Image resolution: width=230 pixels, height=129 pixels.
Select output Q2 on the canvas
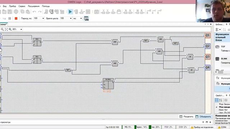(207, 46)
